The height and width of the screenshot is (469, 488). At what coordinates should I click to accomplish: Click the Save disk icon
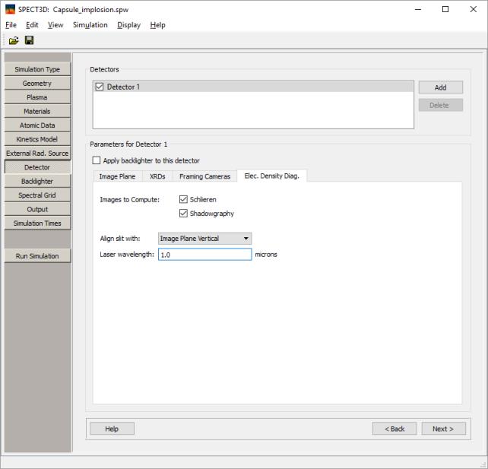pyautogui.click(x=29, y=40)
